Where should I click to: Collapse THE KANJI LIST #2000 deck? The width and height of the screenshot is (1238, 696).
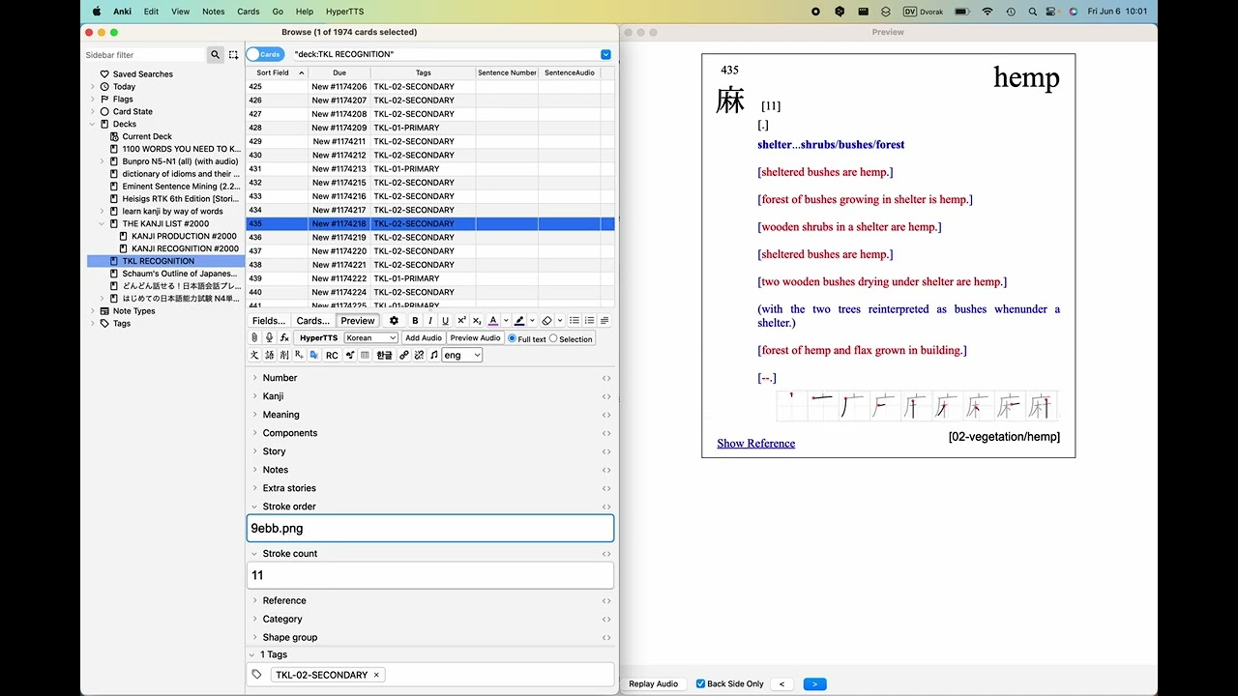click(x=103, y=223)
